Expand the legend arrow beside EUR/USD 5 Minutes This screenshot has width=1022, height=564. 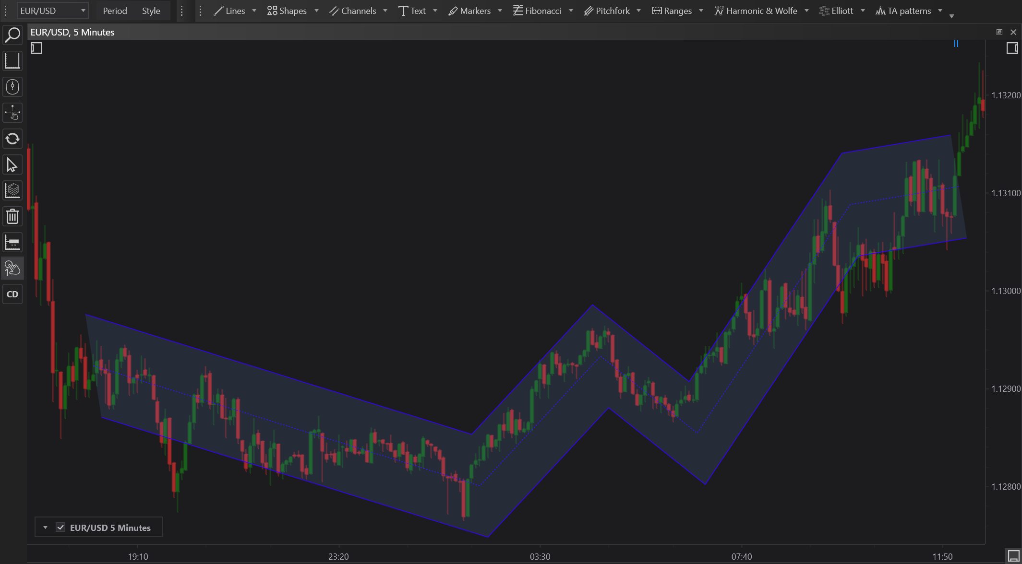tap(45, 528)
